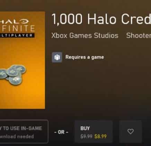151x146 pixels.
Task: Click the Infinite wordmark on cover
Action: 17,28
